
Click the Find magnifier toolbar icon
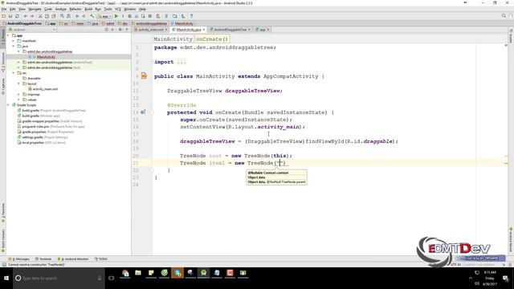62,16
